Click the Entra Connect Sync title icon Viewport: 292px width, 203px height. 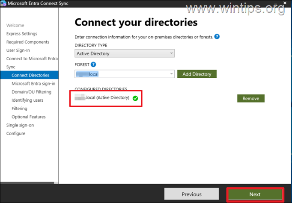[x=3, y=3]
